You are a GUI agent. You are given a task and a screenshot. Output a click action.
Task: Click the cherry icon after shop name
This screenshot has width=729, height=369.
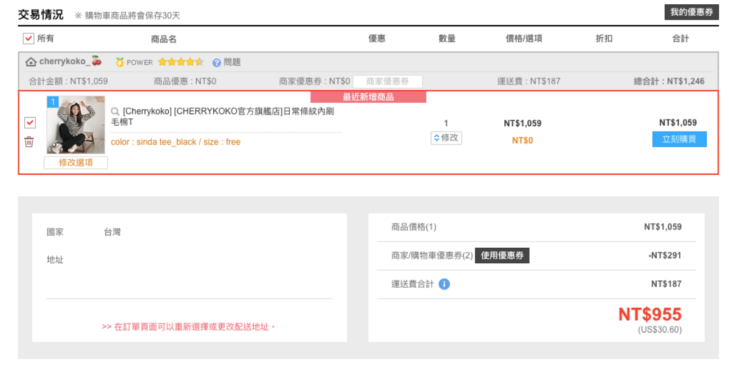97,61
